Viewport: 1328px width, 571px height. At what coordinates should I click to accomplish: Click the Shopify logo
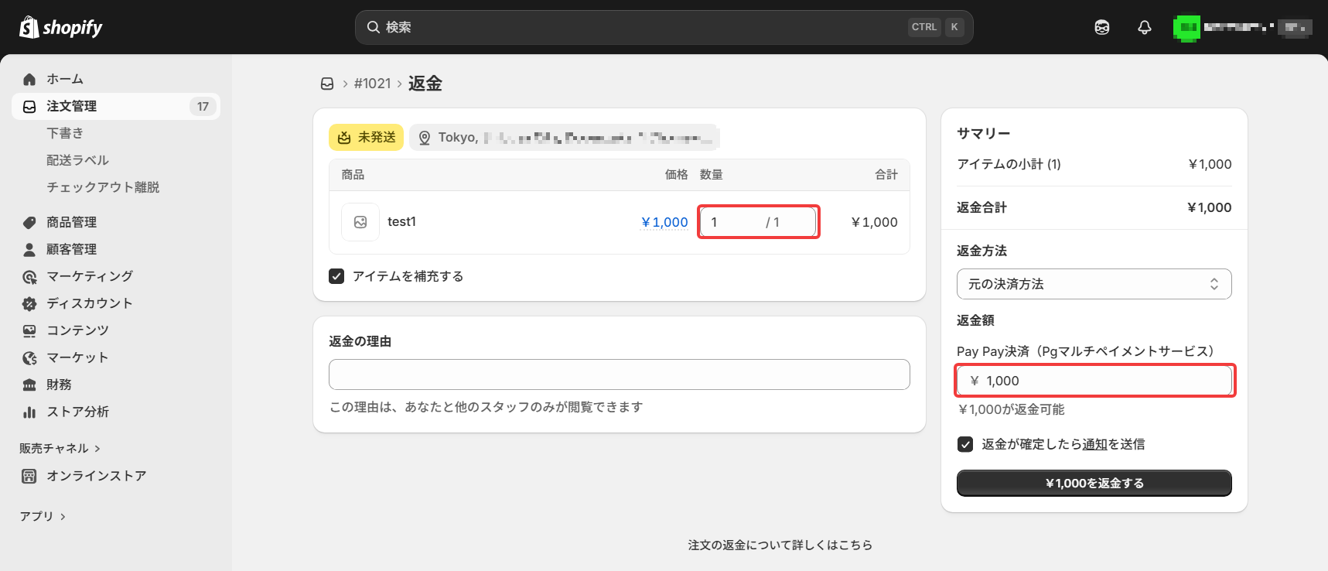coord(60,27)
